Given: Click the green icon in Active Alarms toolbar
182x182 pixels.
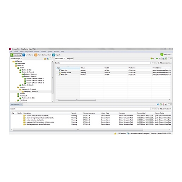Looking at the screenshot, I should click(x=161, y=105).
